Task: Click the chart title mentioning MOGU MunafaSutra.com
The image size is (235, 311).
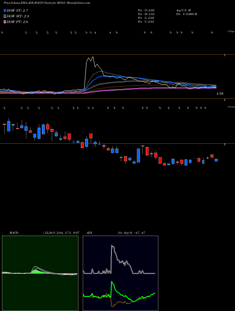Action: coord(47,3)
